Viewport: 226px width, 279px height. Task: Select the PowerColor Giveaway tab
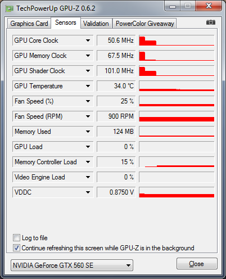coord(144,24)
